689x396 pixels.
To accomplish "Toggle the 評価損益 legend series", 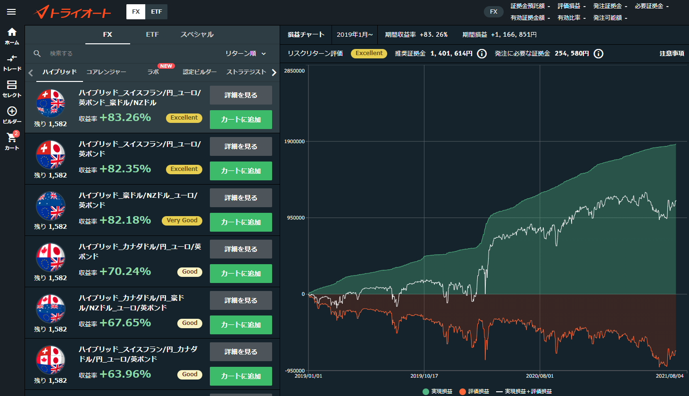I will (474, 391).
